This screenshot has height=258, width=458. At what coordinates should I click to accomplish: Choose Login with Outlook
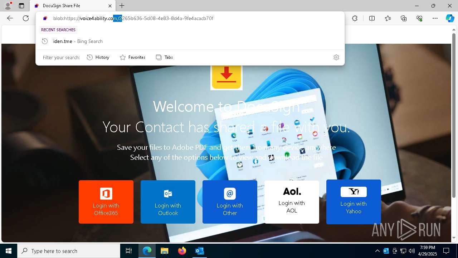click(168, 202)
